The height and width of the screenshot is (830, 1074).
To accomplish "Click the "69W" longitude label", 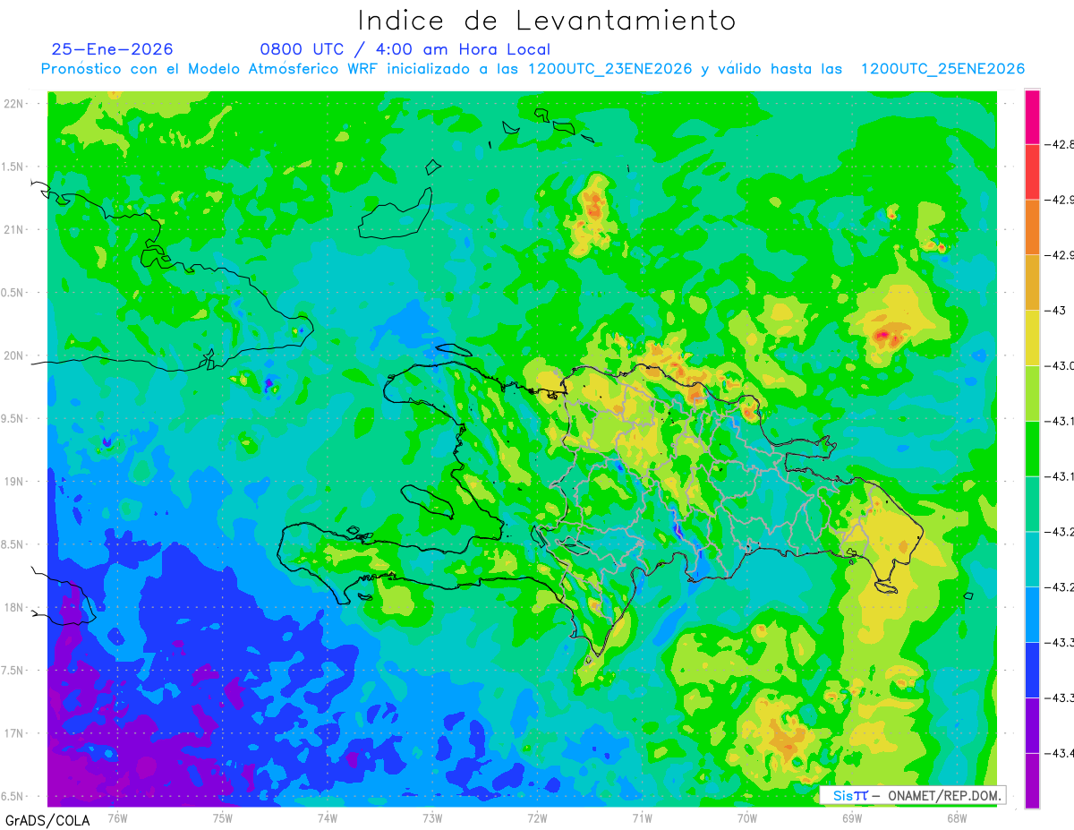I will coord(852,817).
